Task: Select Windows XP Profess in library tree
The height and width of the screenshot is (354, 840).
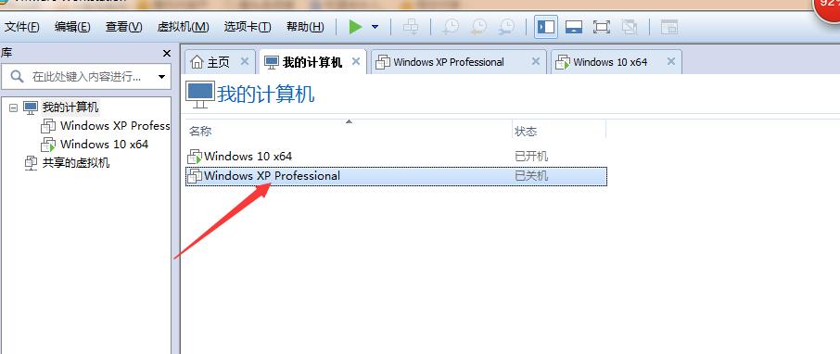Action: click(x=115, y=126)
